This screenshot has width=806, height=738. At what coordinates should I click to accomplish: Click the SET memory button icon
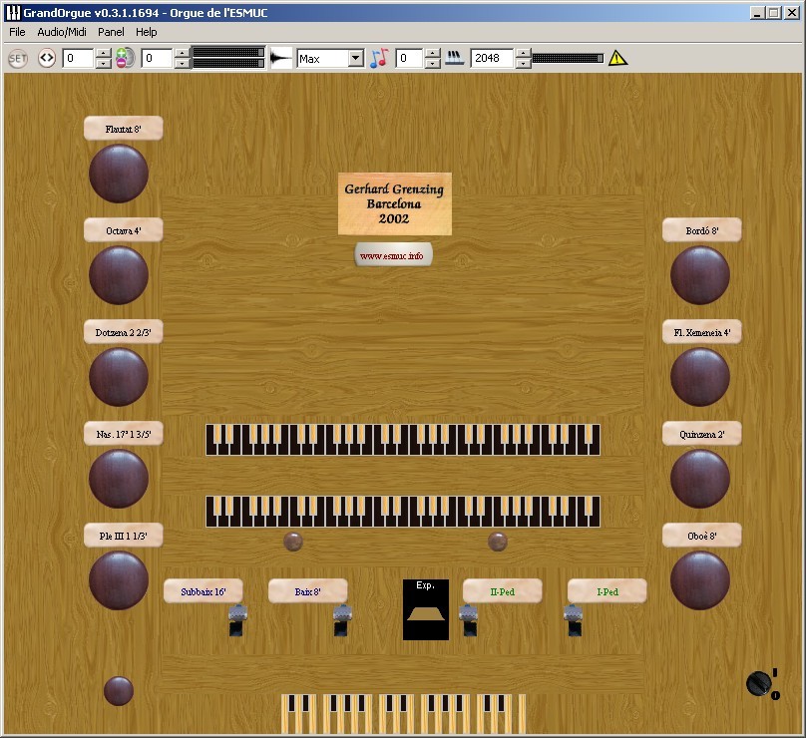pos(18,59)
